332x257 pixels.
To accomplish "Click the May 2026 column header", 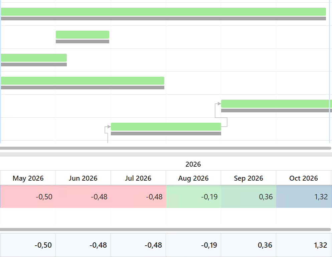I will pyautogui.click(x=28, y=178).
